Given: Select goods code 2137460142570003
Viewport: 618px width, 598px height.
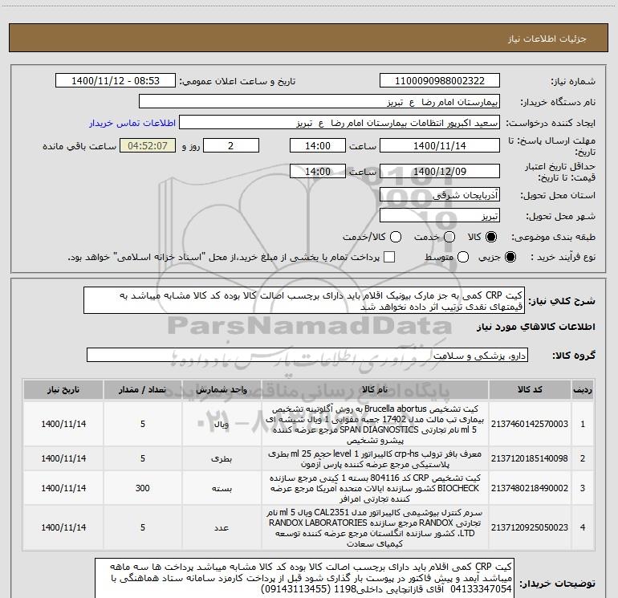Looking at the screenshot, I should 530,424.
